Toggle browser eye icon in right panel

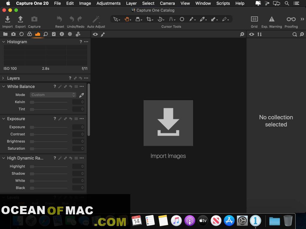tap(252, 34)
